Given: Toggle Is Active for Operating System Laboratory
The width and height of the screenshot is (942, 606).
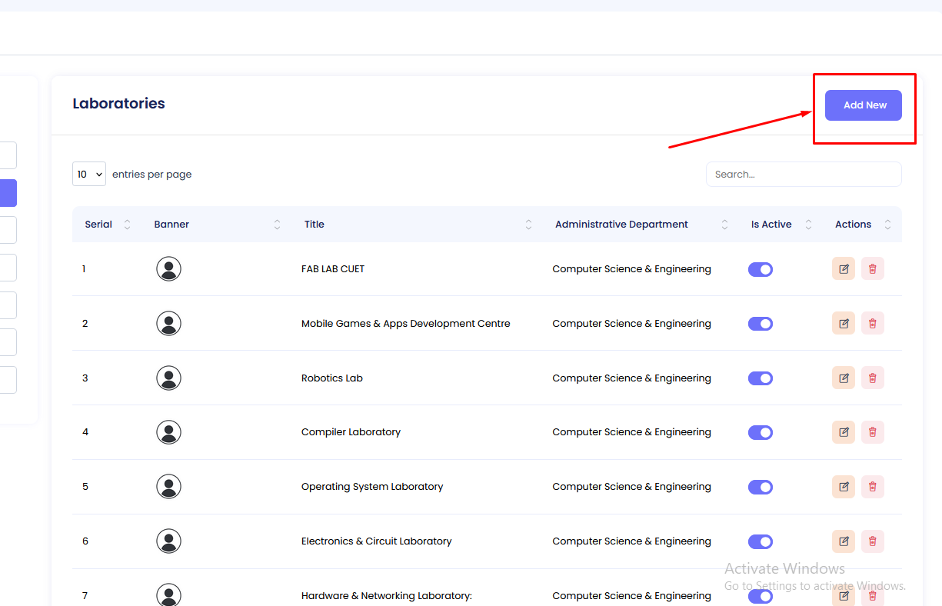Looking at the screenshot, I should [760, 488].
